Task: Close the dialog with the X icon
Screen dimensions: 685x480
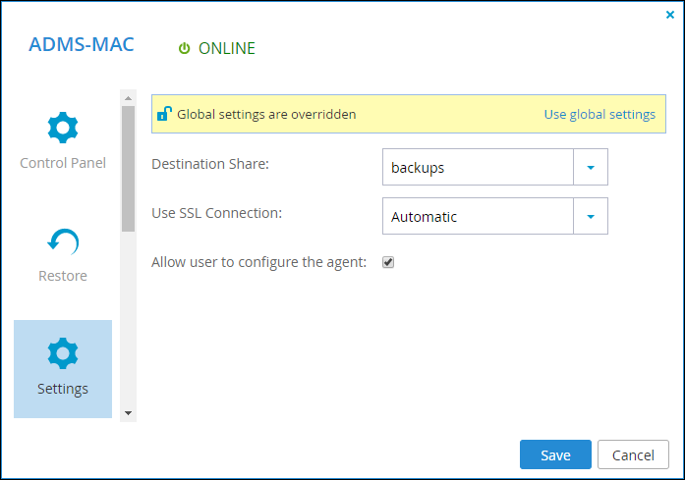Action: click(x=669, y=15)
